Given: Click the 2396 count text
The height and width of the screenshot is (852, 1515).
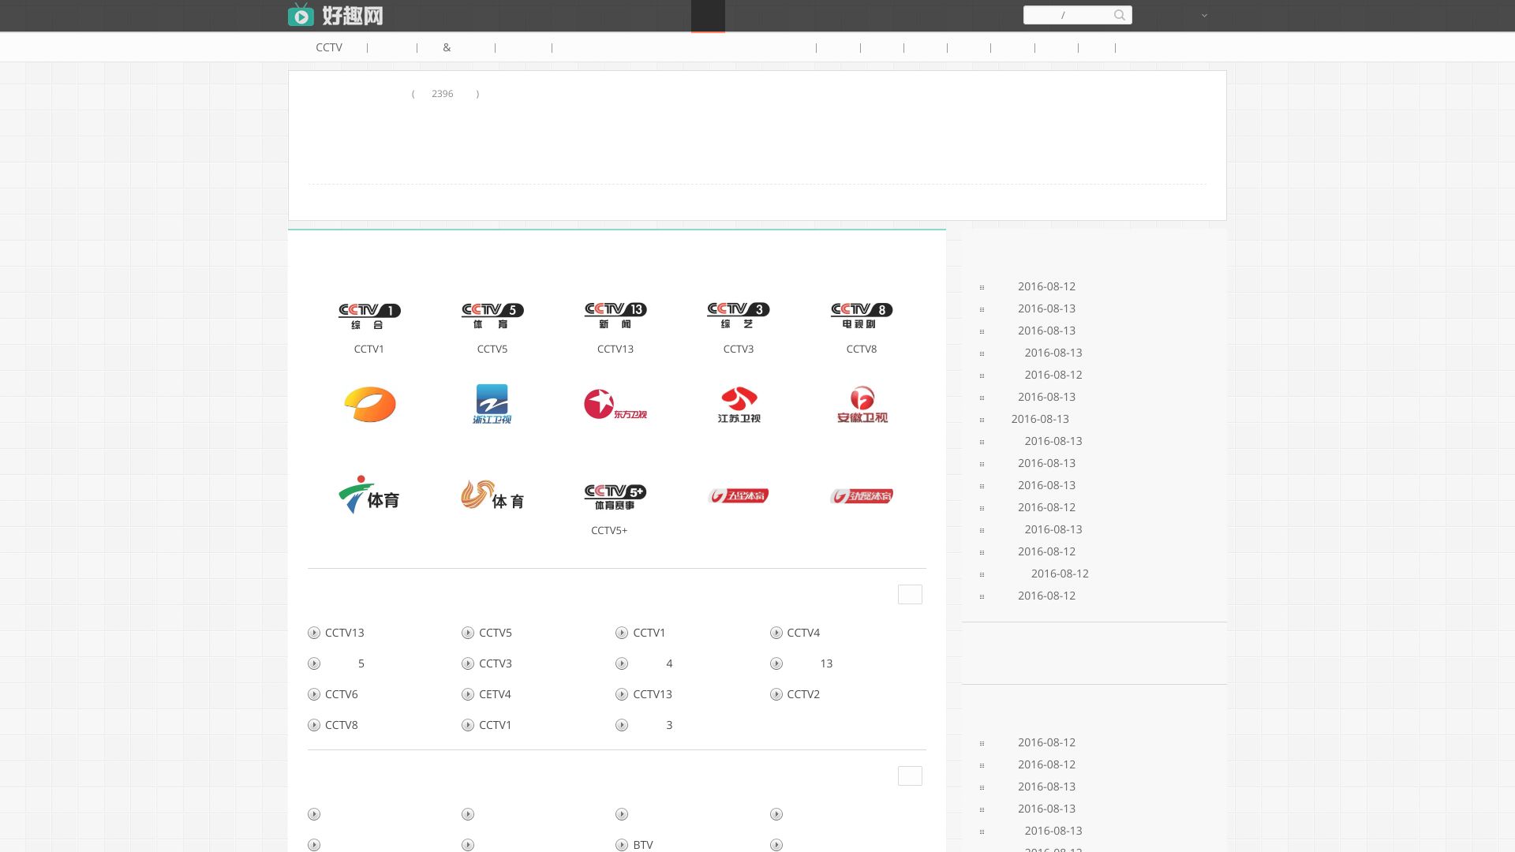Looking at the screenshot, I should pyautogui.click(x=442, y=94).
